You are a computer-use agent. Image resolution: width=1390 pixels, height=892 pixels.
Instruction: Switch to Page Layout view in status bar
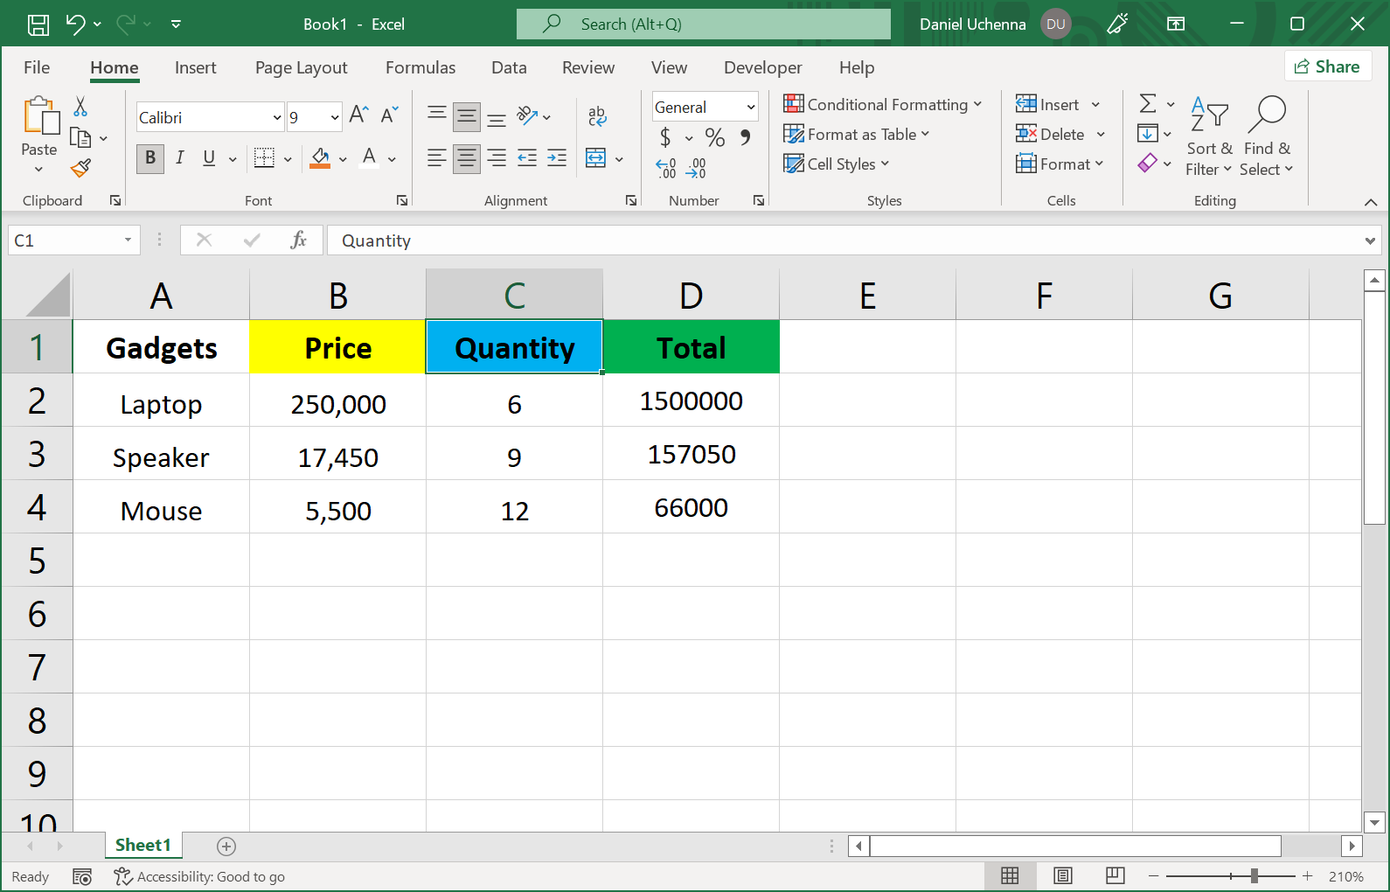pyautogui.click(x=1062, y=876)
